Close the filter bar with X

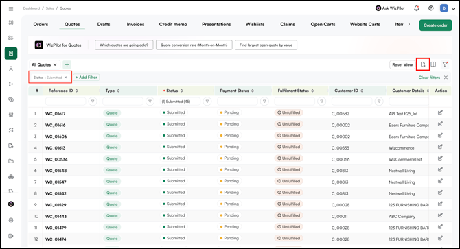tap(446, 78)
